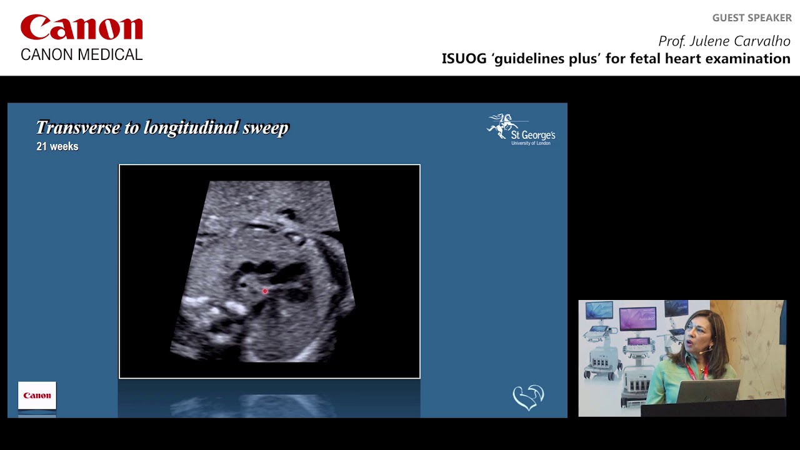Click the '21 weeks' label
Image resolution: width=800 pixels, height=450 pixels.
(x=57, y=146)
